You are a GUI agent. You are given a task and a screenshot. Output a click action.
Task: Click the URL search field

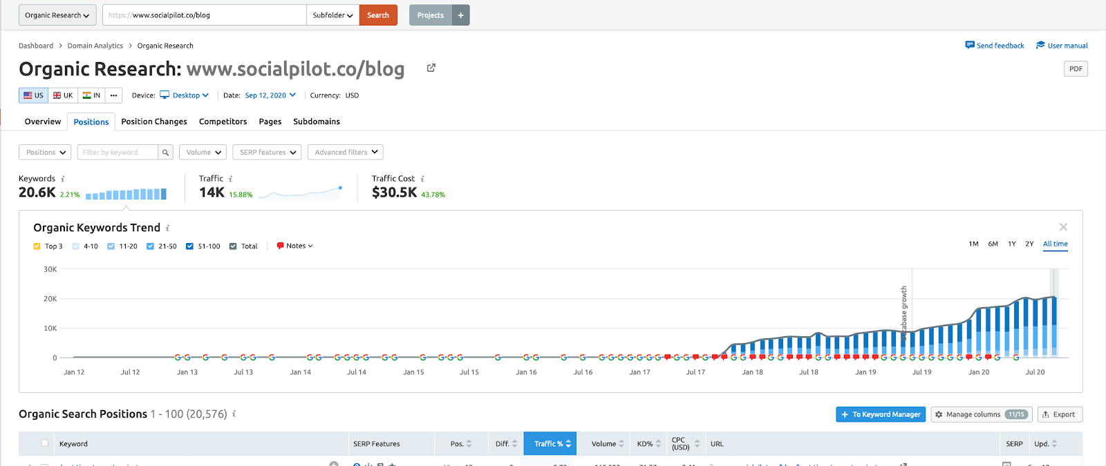205,15
